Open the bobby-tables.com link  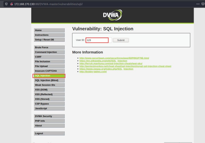(x=93, y=71)
